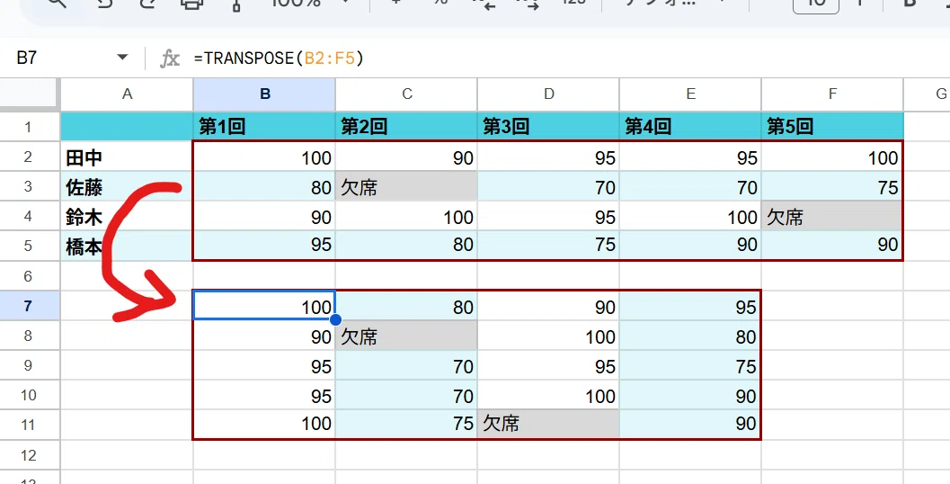Select row 3 header
The height and width of the screenshot is (484, 950).
(x=30, y=186)
